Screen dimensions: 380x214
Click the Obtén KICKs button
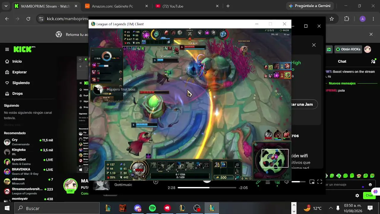pyautogui.click(x=349, y=49)
